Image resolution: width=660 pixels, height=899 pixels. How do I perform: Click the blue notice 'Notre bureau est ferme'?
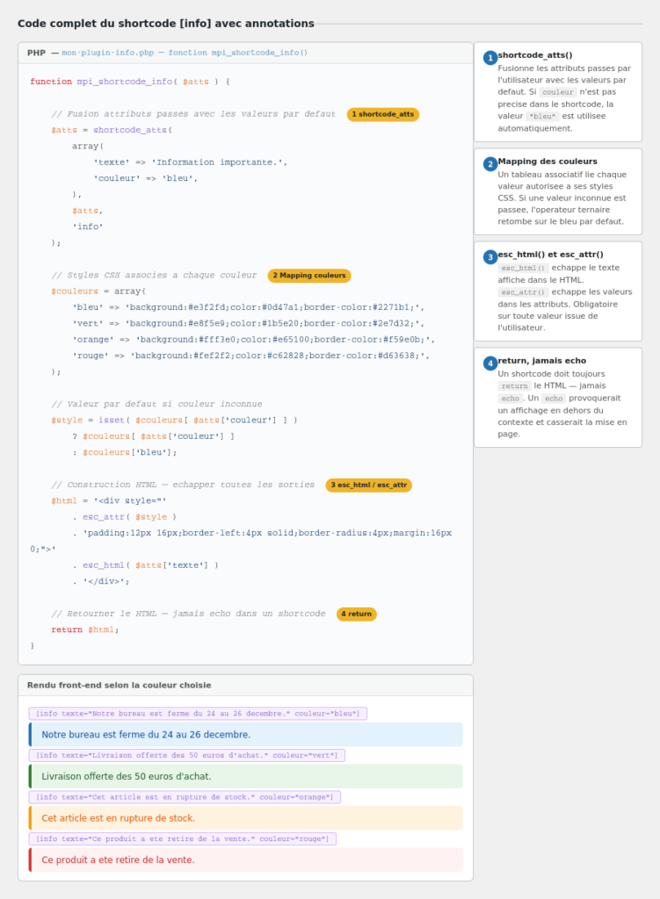pyautogui.click(x=246, y=735)
